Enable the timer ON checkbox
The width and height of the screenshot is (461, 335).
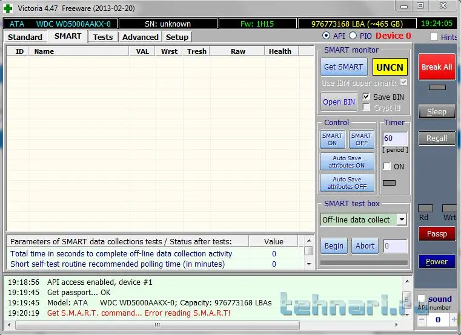[x=387, y=166]
